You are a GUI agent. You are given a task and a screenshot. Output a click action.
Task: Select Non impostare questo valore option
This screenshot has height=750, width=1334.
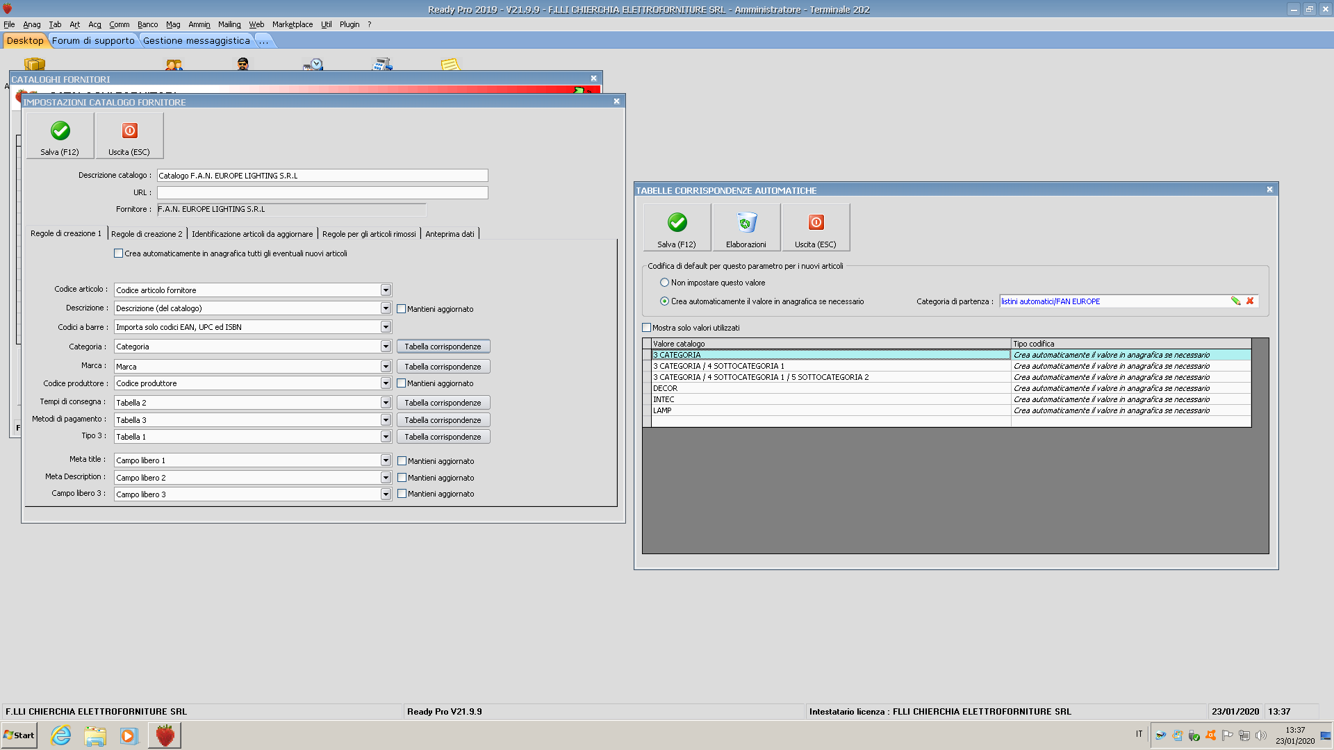(664, 283)
